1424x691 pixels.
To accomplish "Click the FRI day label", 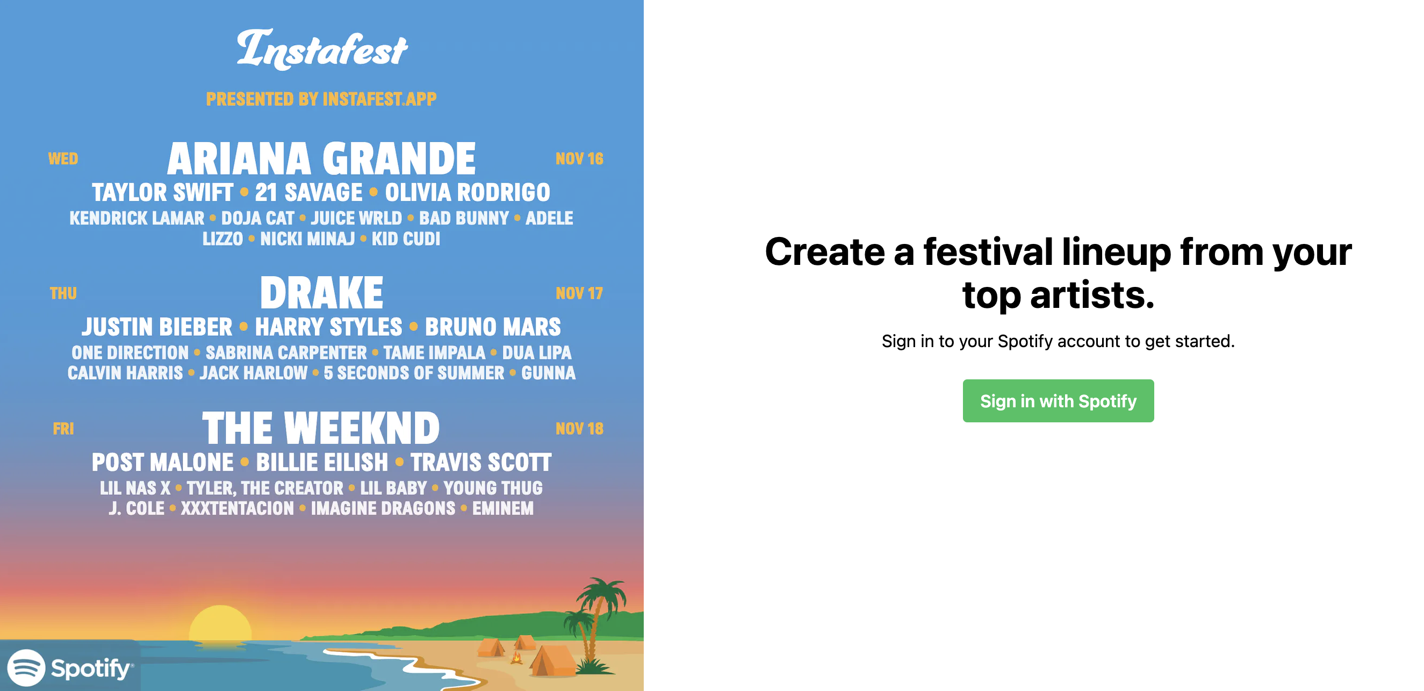I will (x=63, y=429).
